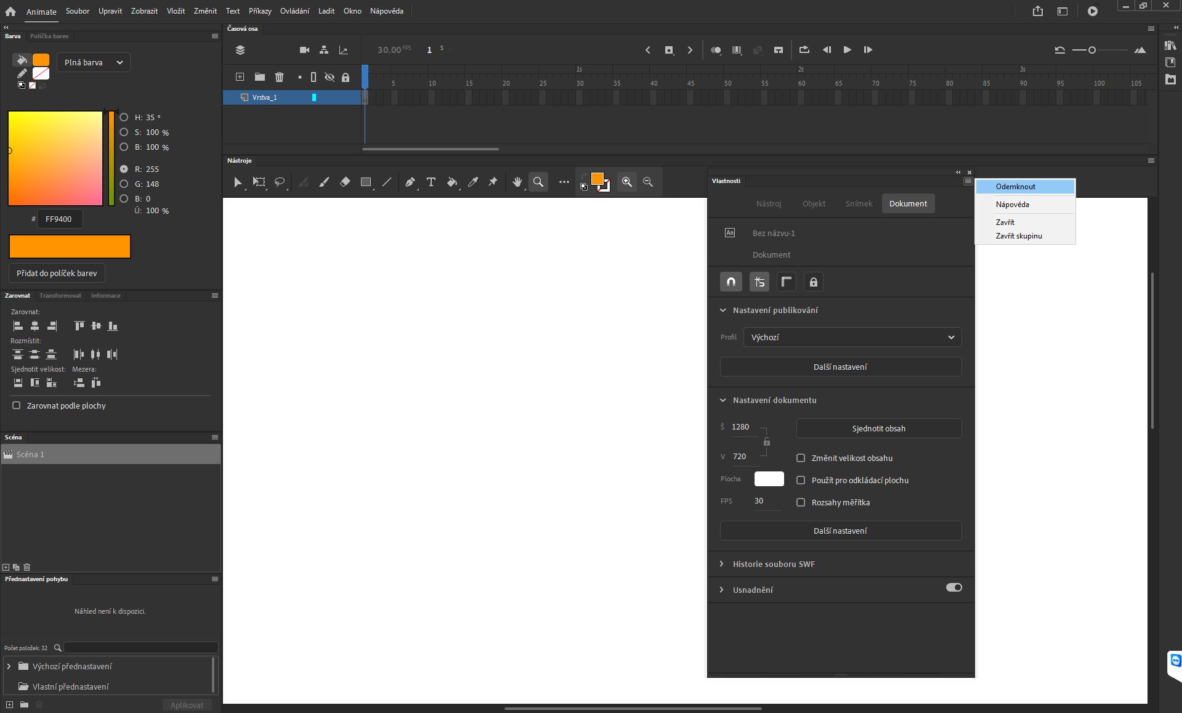The image size is (1182, 713).
Task: Grab the Hand tool for panning
Action: (x=517, y=182)
